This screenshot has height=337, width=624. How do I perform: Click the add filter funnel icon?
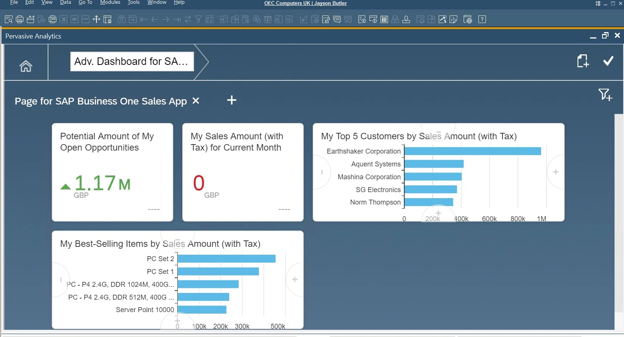[x=605, y=94]
